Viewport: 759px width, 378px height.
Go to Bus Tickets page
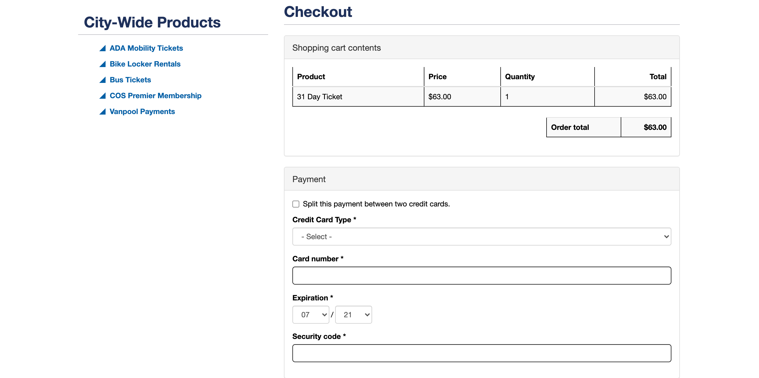(x=130, y=80)
